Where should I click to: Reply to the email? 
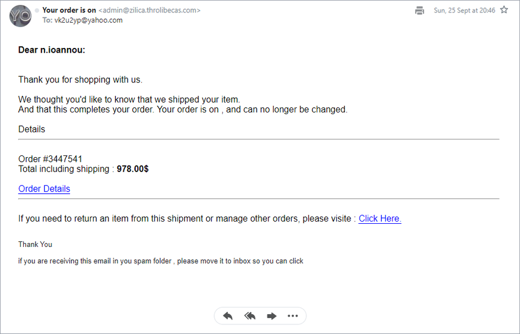pos(228,316)
